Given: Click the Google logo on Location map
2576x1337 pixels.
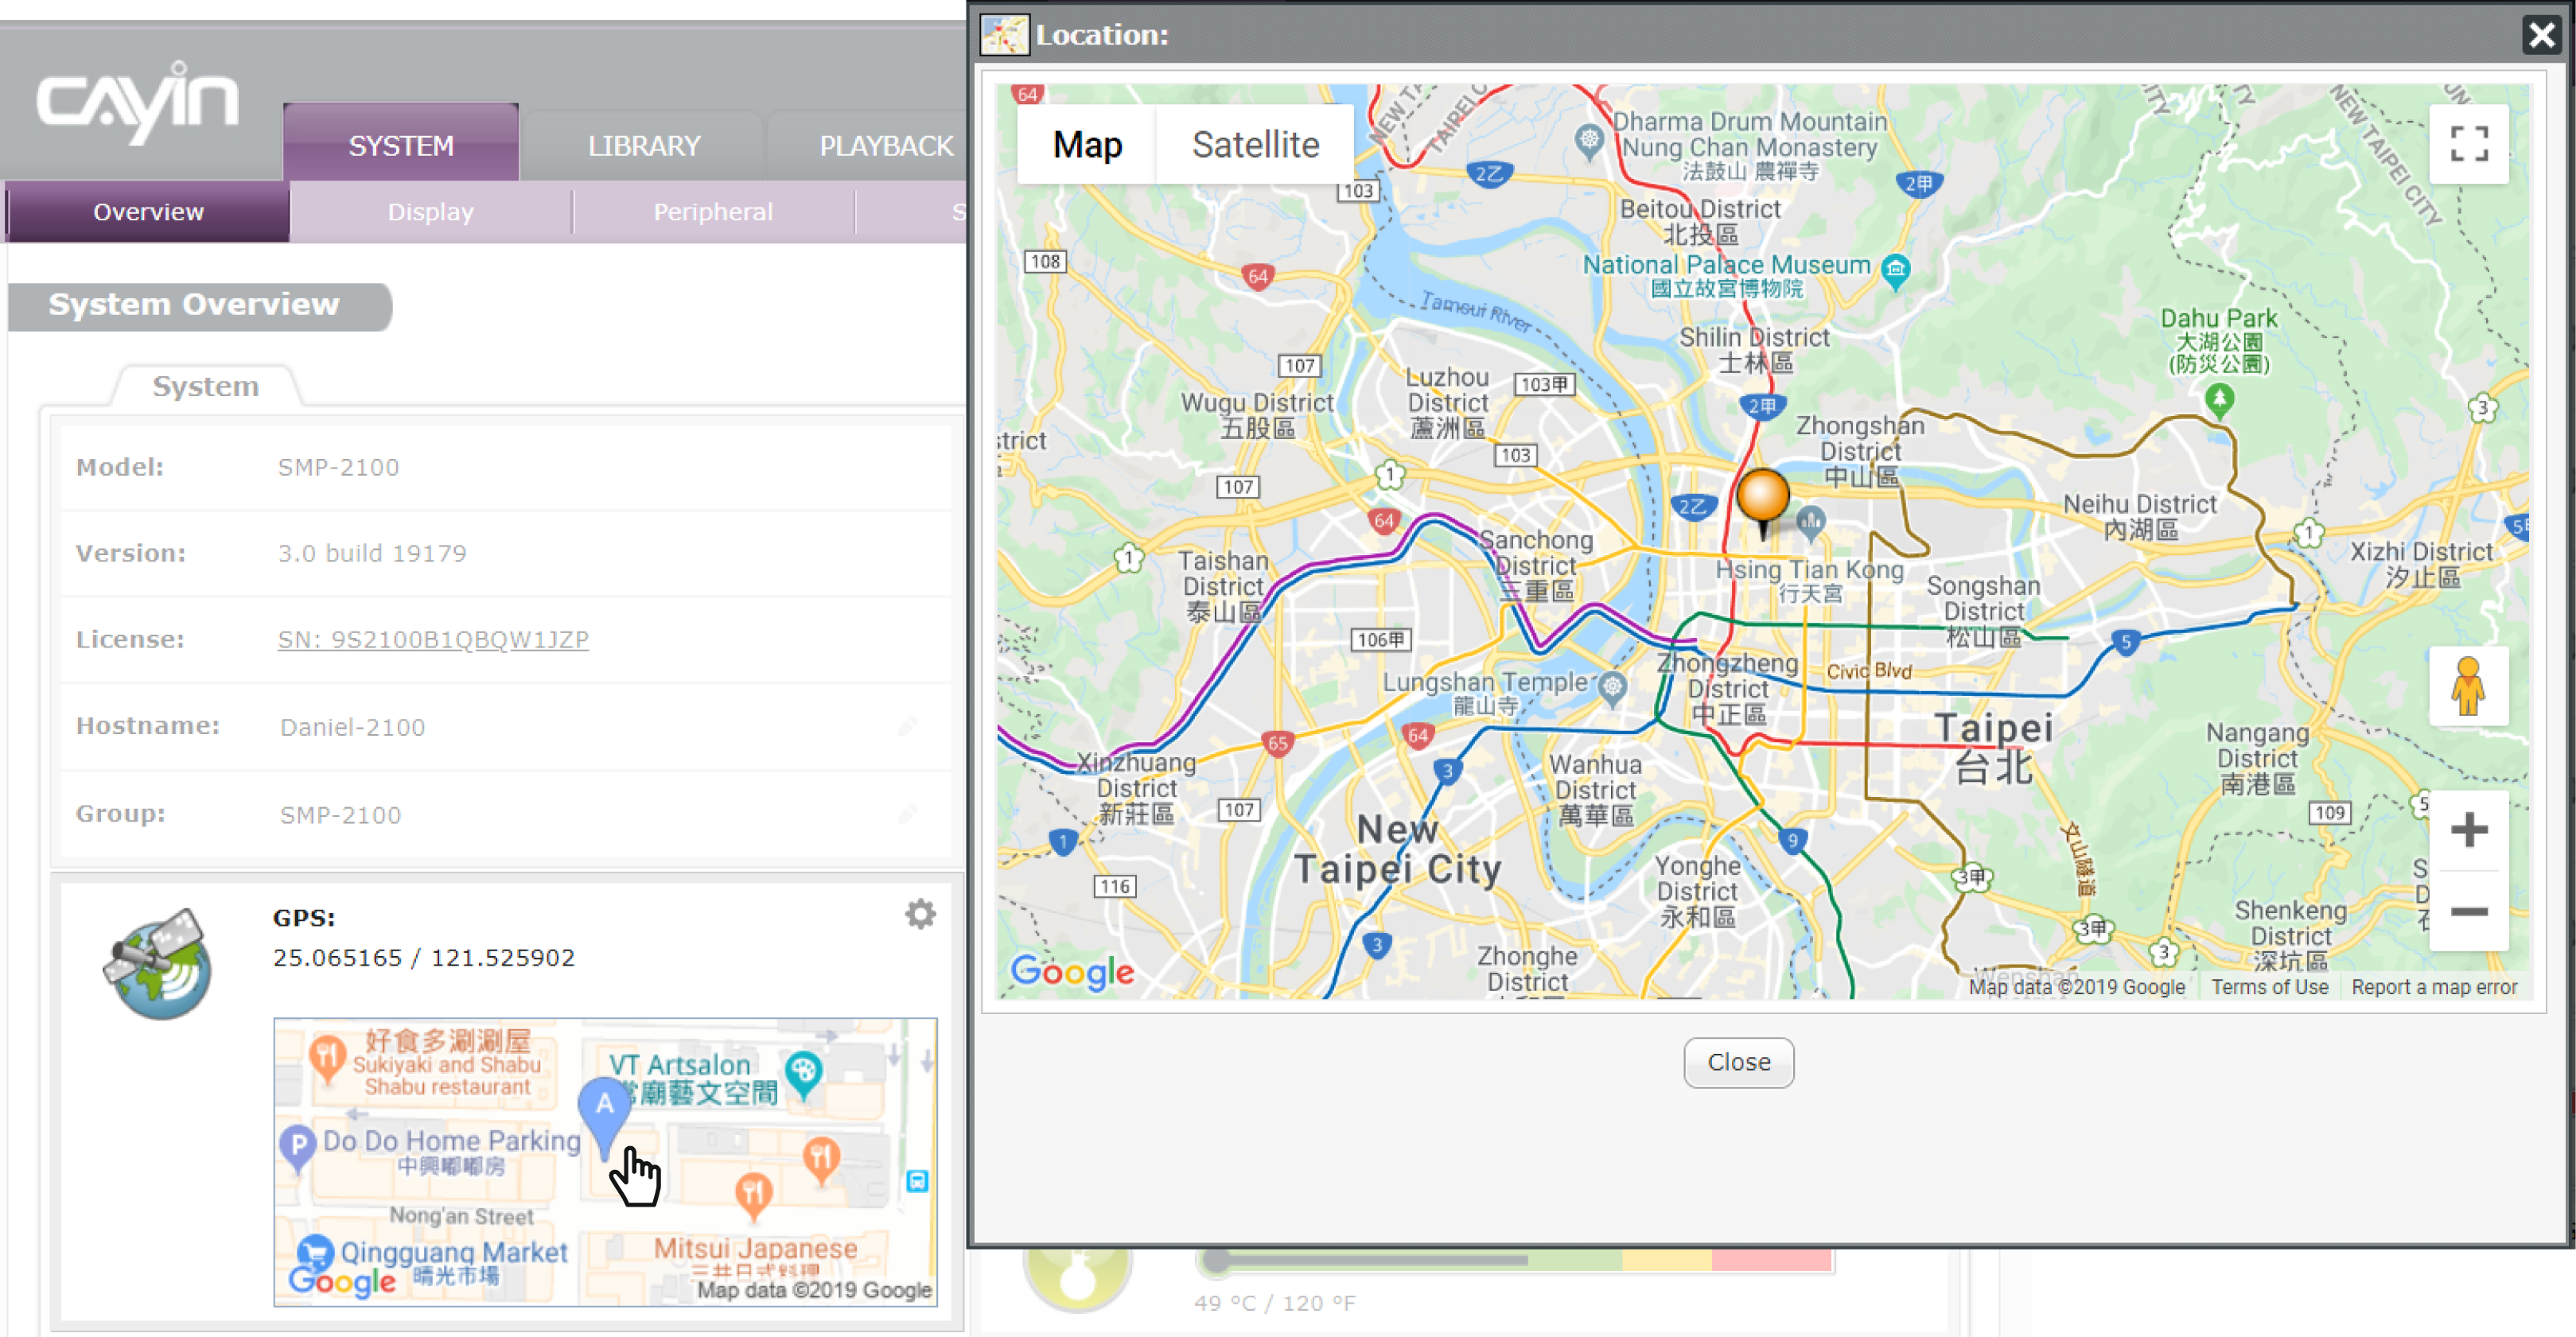Looking at the screenshot, I should [x=1072, y=971].
